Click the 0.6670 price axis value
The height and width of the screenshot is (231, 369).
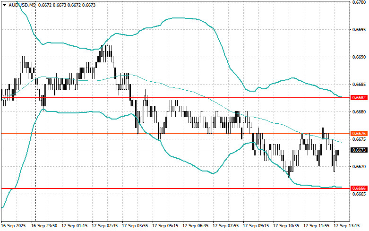point(359,167)
